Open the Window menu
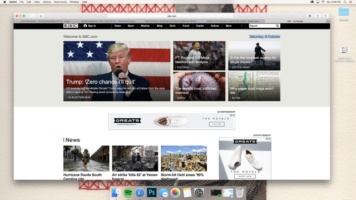 [x=74, y=2]
